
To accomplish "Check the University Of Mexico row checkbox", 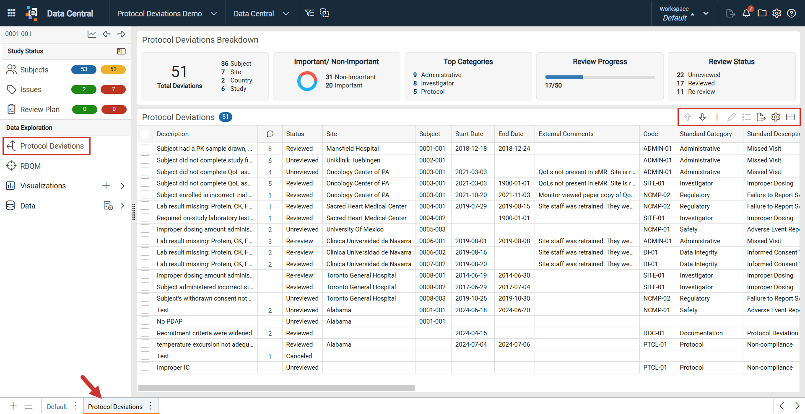I will [145, 229].
